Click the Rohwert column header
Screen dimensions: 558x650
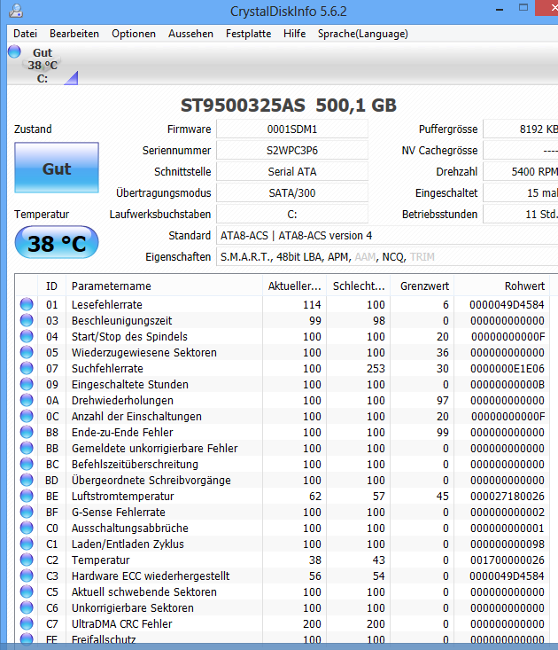pos(502,286)
